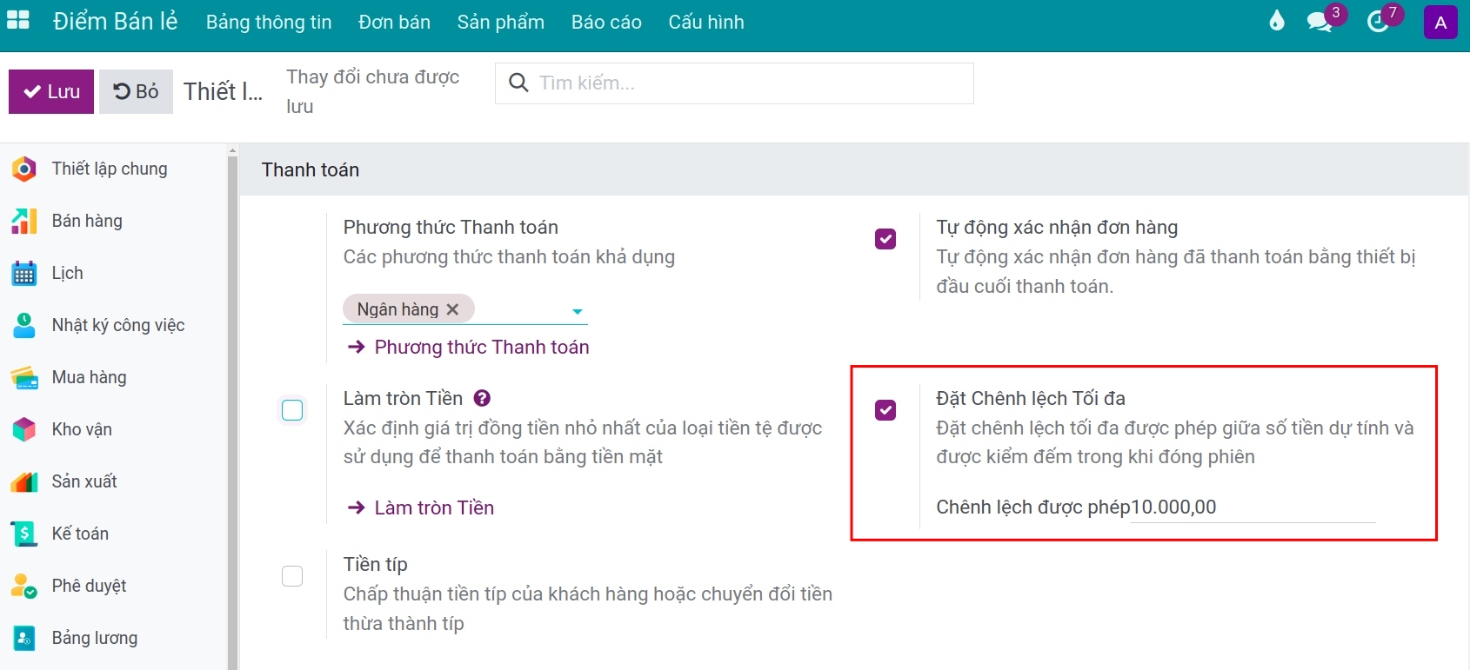Select Nhật ký công việc in the sidebar
This screenshot has width=1470, height=670.
[x=118, y=325]
